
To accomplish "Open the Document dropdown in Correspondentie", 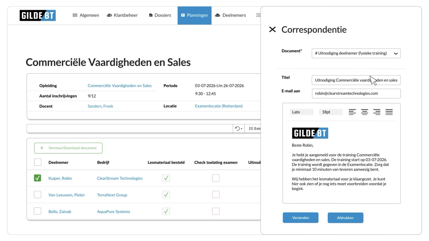I will (x=356, y=53).
